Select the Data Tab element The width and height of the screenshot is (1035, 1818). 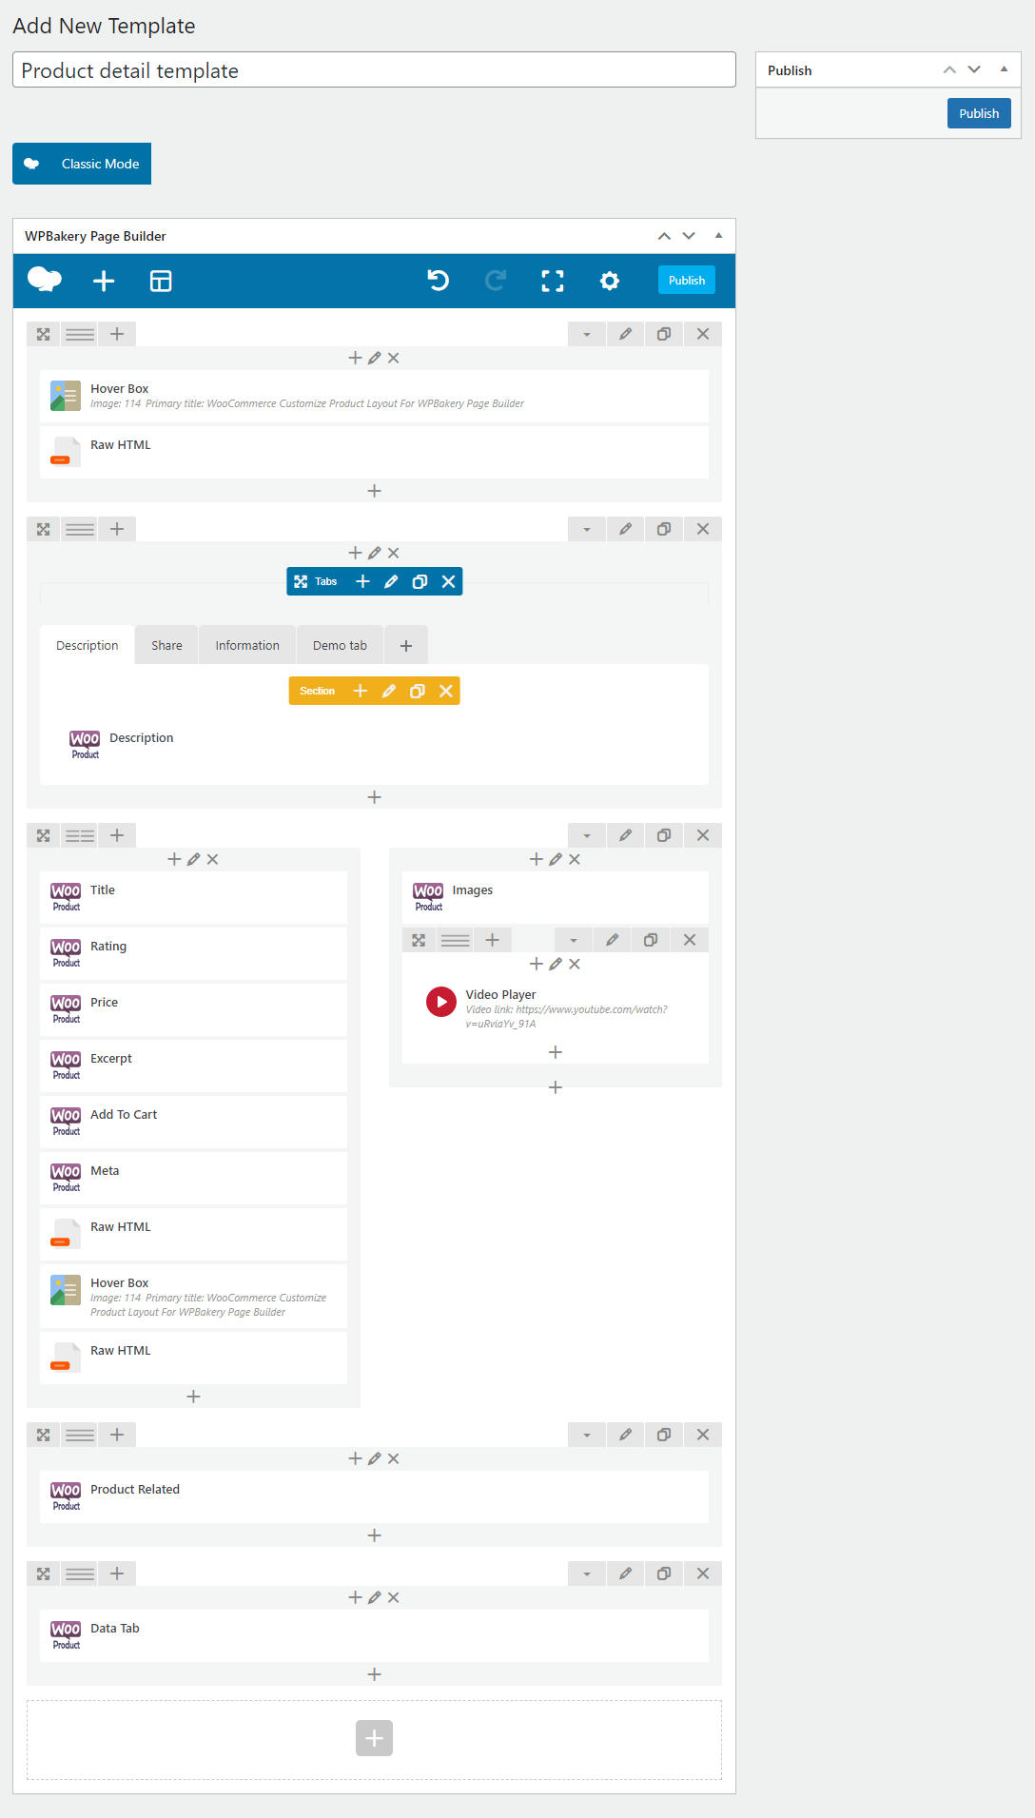374,1635
